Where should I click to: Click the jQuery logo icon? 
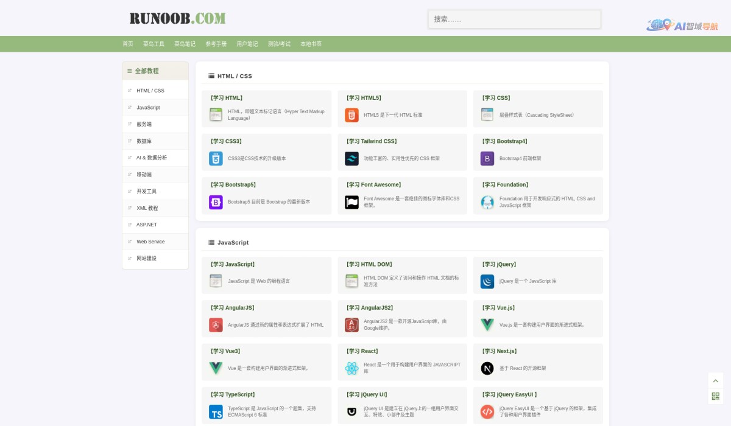click(x=487, y=281)
